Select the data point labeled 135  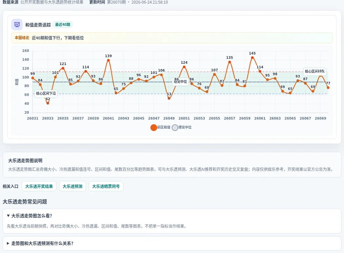pyautogui.click(x=229, y=62)
